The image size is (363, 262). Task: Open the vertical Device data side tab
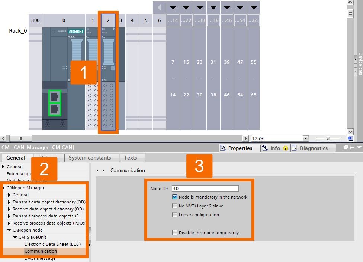[360, 64]
